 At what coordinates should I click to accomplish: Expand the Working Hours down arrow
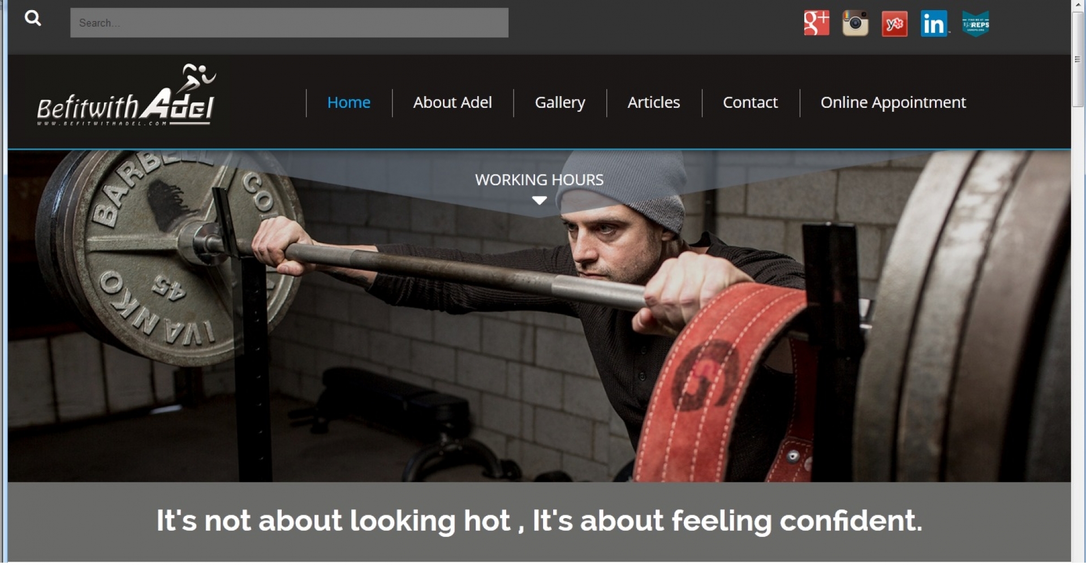point(539,201)
